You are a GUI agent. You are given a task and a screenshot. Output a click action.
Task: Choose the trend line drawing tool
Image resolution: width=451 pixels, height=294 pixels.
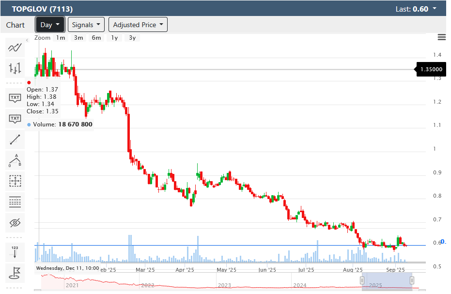click(15, 139)
